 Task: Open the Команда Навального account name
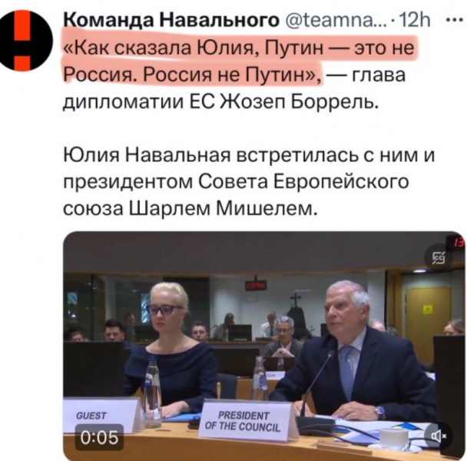(x=171, y=20)
